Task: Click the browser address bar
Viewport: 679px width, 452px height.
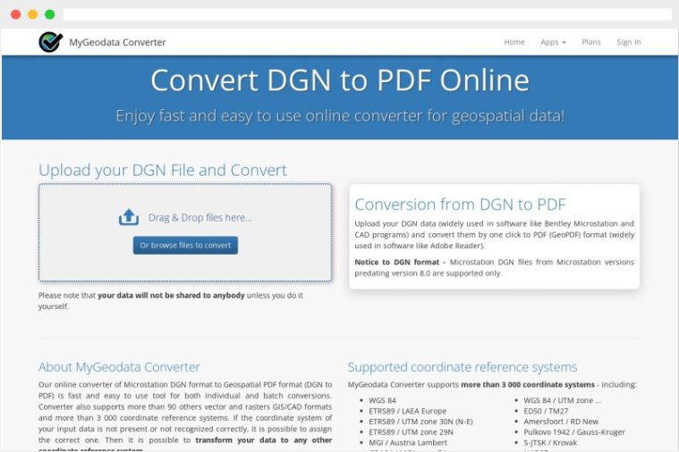Action: coord(367,14)
